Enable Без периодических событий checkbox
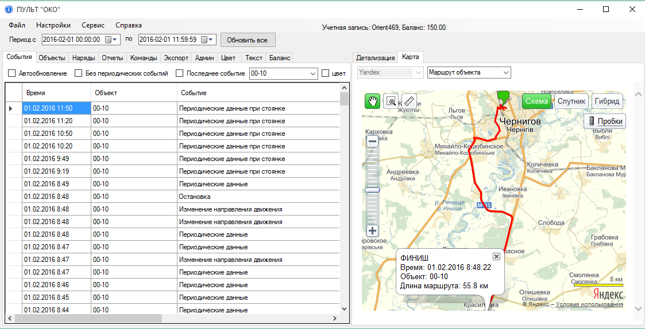 [78, 73]
